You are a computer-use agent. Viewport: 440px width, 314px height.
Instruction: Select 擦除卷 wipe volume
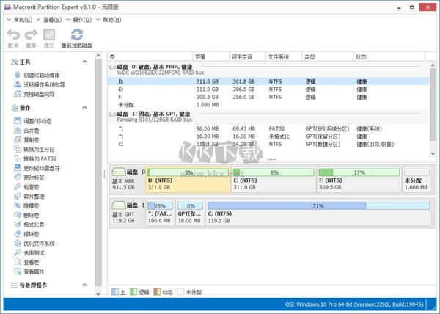26,234
